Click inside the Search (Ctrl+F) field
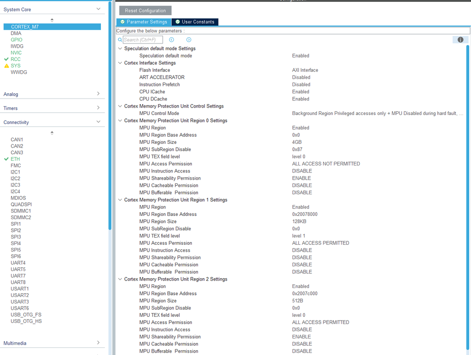Screen dimensions: 471x355 click(144, 40)
